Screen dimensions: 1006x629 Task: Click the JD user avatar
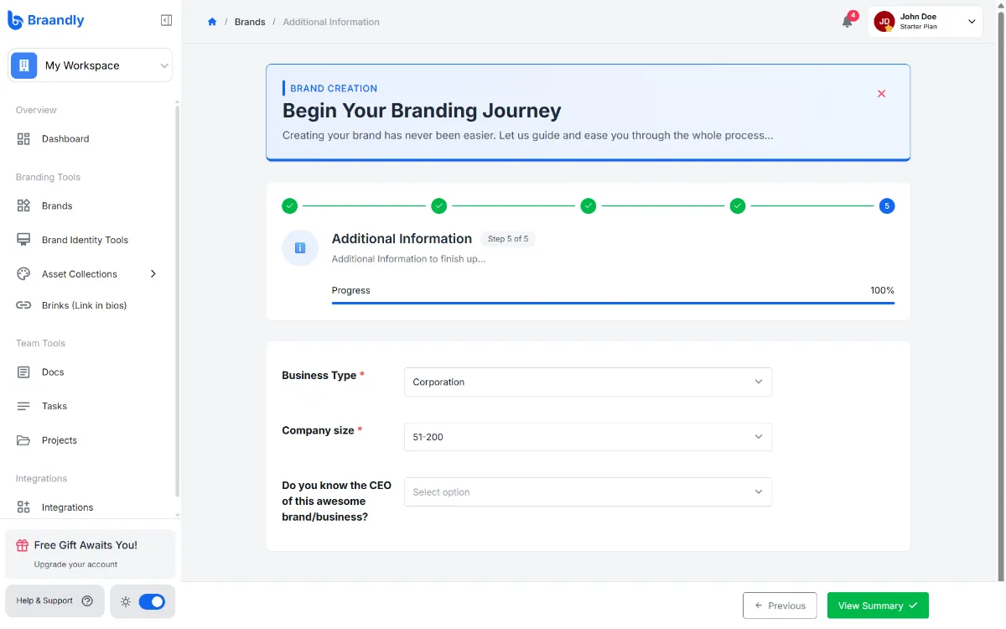(884, 22)
